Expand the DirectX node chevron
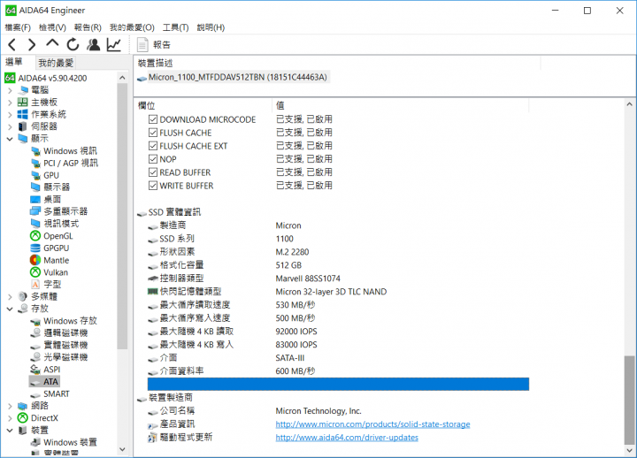The image size is (637, 458). pyautogui.click(x=10, y=418)
